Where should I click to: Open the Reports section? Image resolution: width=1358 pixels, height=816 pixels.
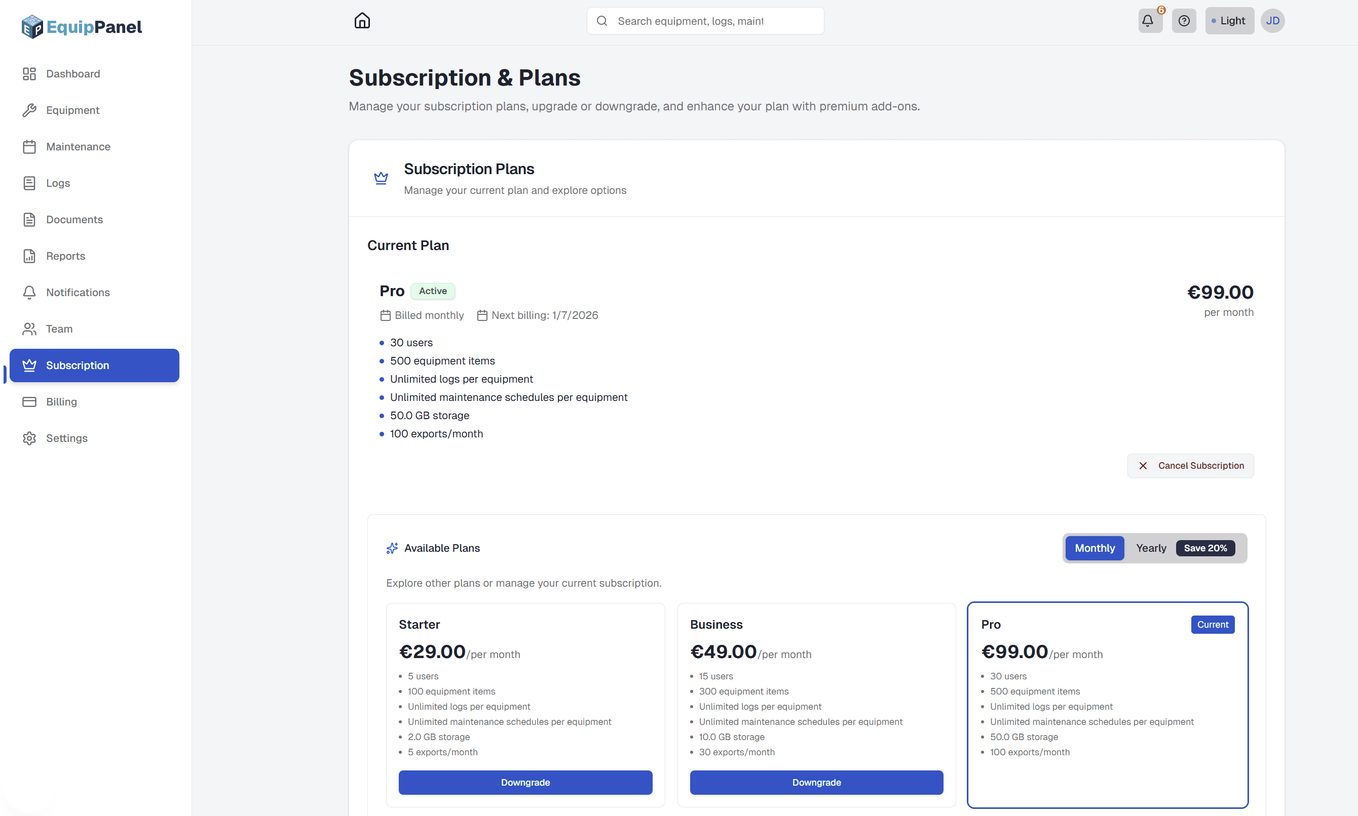(65, 256)
